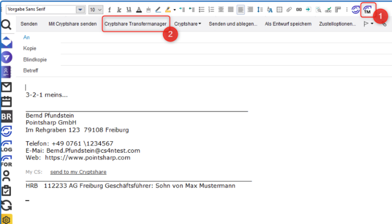This screenshot has height=224, width=392.
Task: Click the signature line 'Bernd Pfundstein'
Action: click(50, 115)
